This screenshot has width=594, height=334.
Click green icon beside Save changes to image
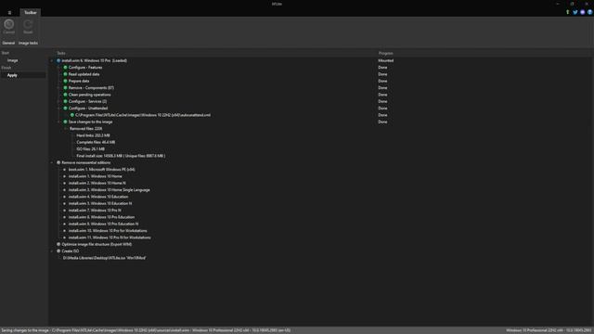click(x=65, y=122)
